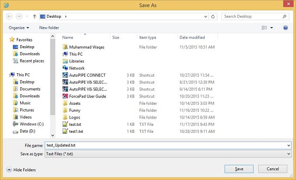Select Windows (C:) drive
The width and height of the screenshot is (296, 180).
click(32, 124)
